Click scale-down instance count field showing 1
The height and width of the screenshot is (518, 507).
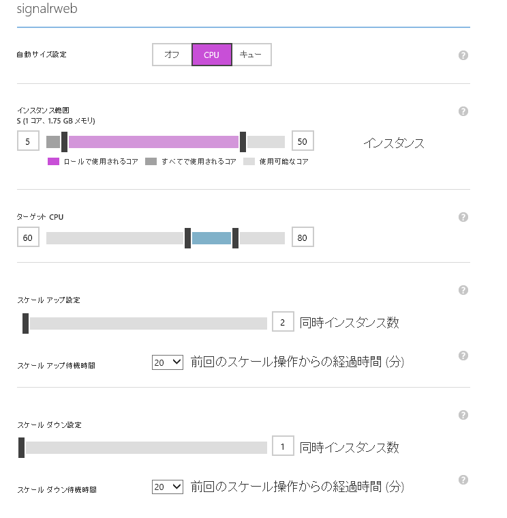[x=283, y=447]
